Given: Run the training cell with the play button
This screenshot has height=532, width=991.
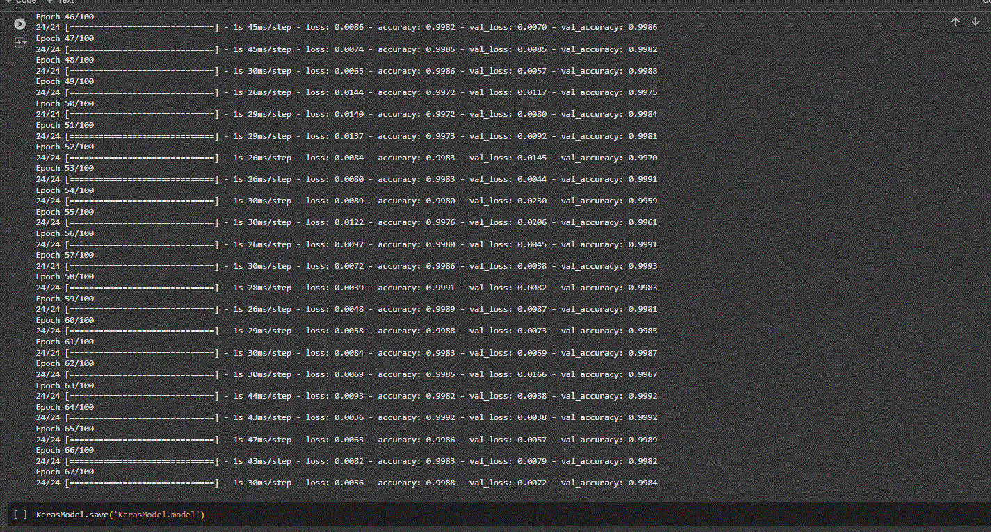Looking at the screenshot, I should (x=19, y=24).
